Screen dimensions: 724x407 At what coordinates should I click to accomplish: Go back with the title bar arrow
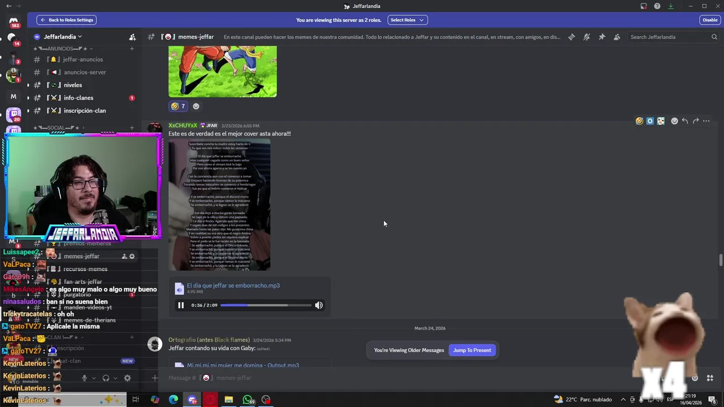pyautogui.click(x=8, y=6)
